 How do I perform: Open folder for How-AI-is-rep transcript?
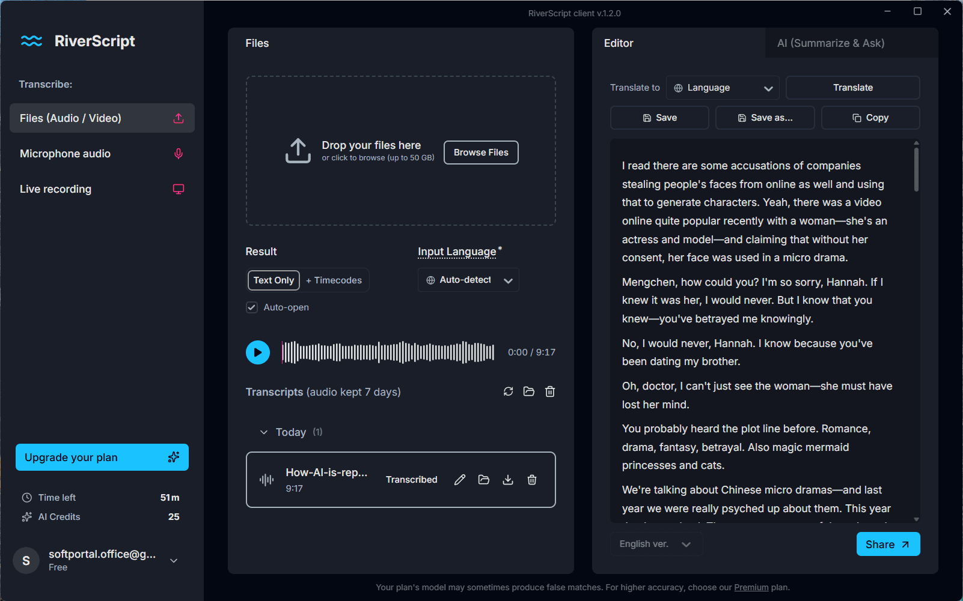[x=484, y=480]
